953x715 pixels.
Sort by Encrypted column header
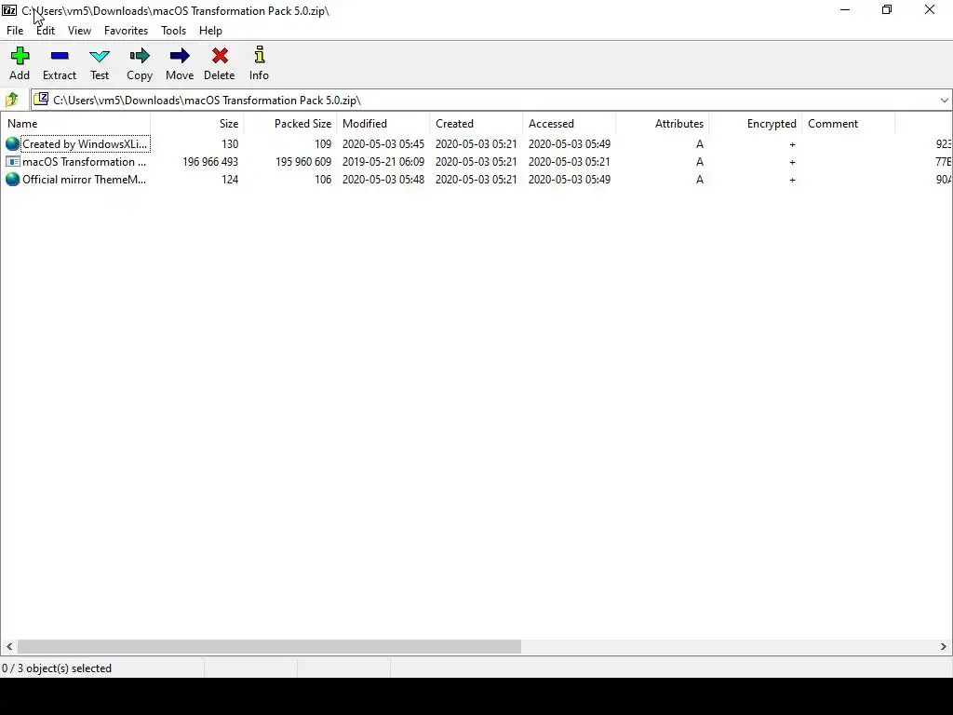click(755, 124)
